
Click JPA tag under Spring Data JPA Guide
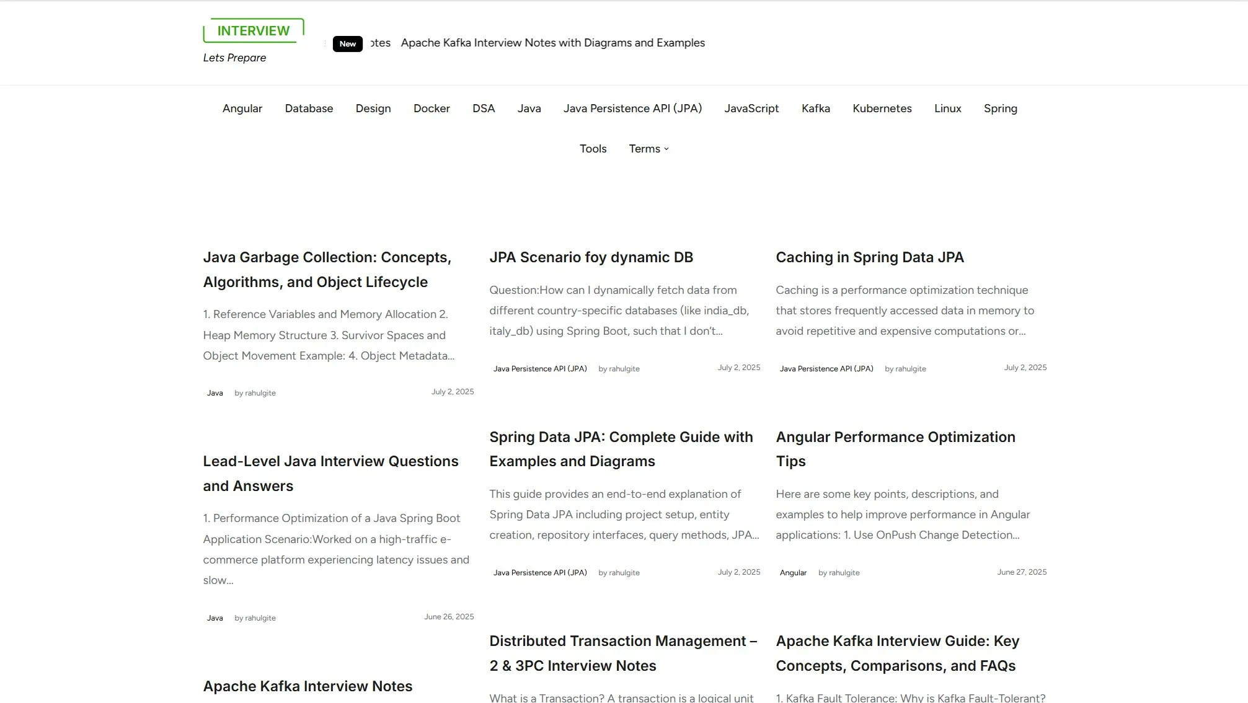[540, 573]
